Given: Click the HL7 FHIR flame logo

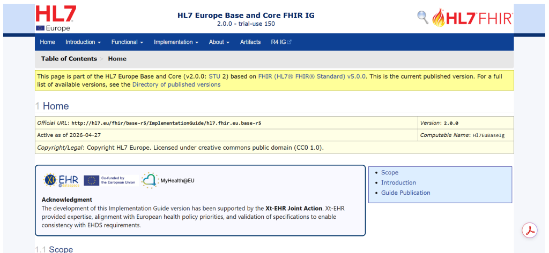Looking at the screenshot, I should tap(472, 18).
